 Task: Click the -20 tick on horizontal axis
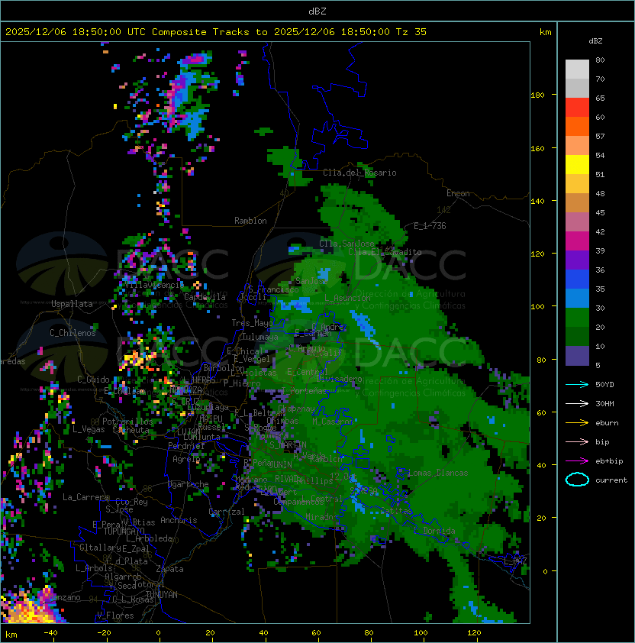tap(104, 633)
